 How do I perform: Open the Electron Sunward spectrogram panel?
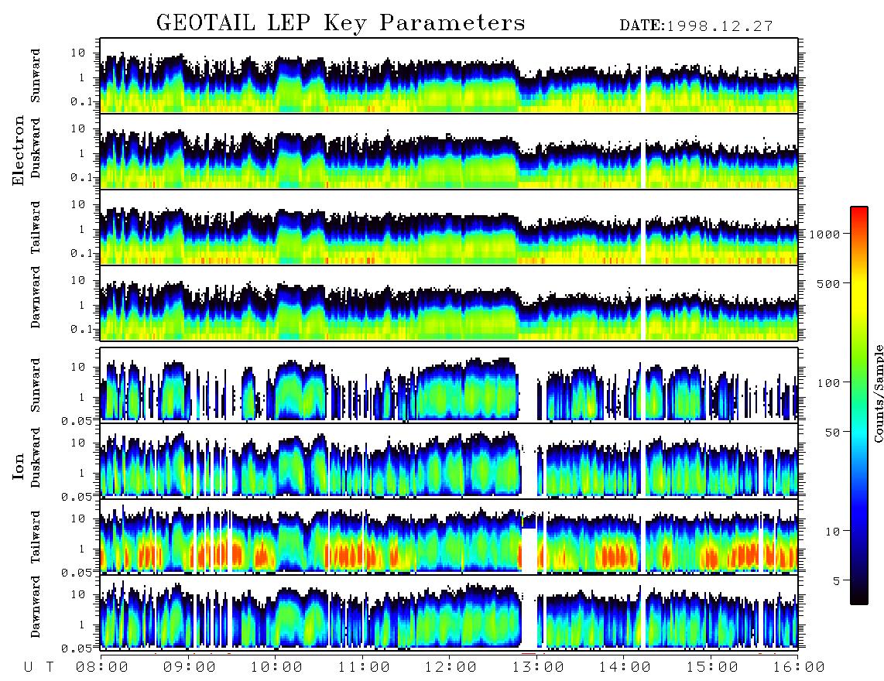[x=449, y=76]
